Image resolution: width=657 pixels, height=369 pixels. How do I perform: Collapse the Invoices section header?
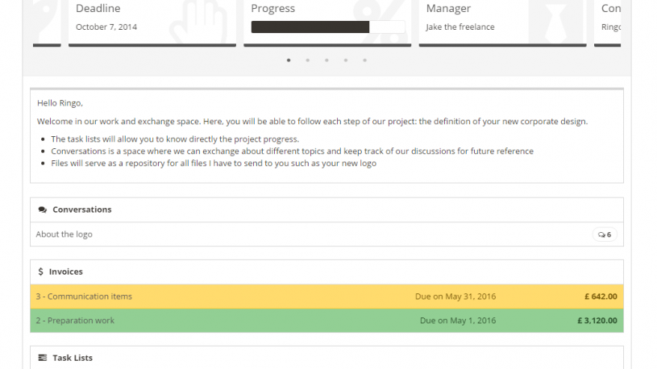(x=66, y=272)
